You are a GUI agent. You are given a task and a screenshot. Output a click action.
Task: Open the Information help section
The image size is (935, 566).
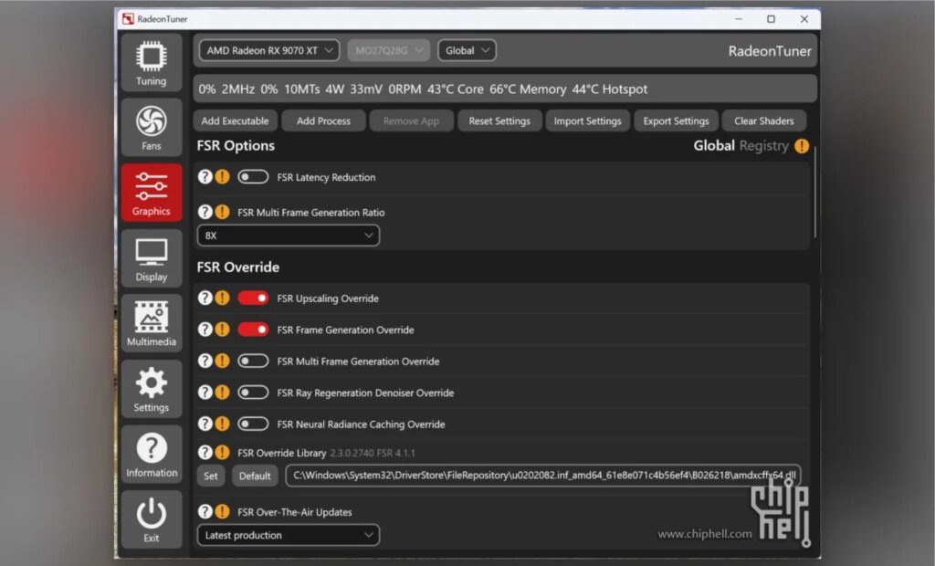click(x=151, y=455)
